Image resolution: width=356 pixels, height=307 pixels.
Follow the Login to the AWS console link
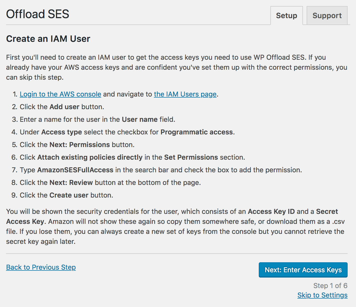point(60,94)
